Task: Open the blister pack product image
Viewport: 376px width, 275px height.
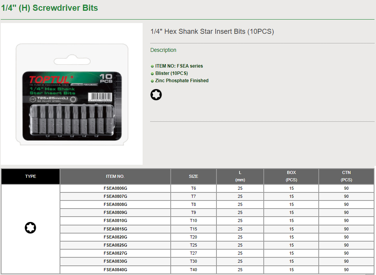Action: point(72,94)
